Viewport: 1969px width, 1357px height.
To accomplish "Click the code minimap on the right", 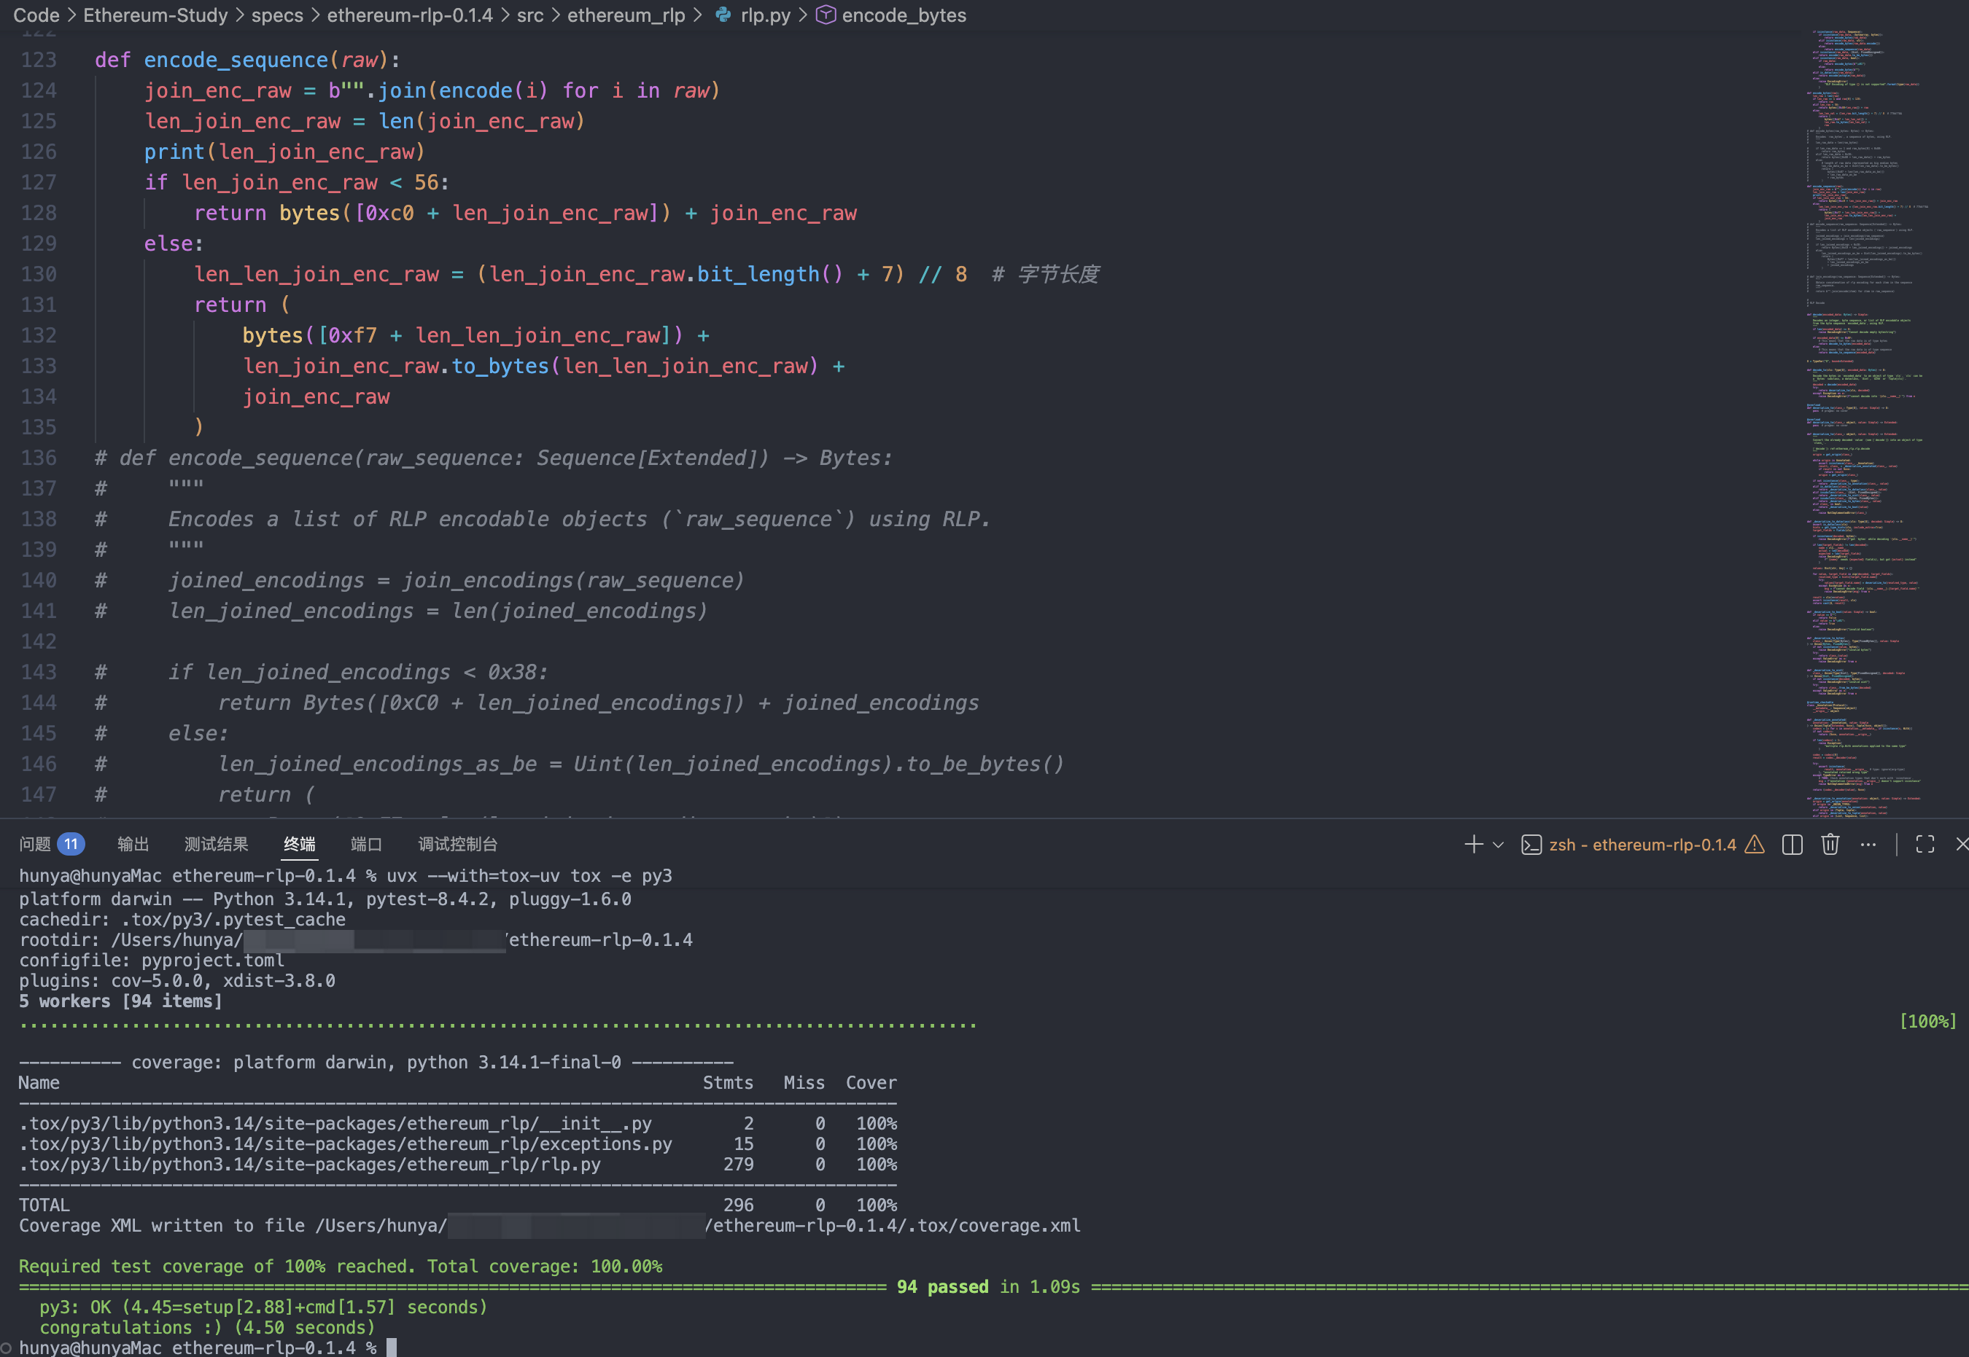I will (x=1863, y=425).
